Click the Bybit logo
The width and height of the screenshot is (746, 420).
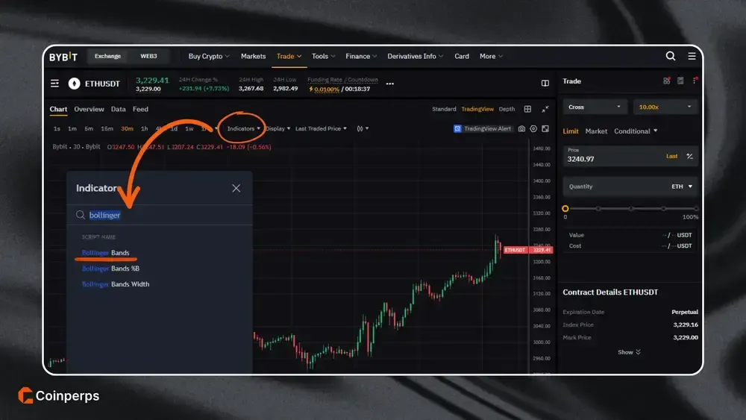pyautogui.click(x=63, y=57)
